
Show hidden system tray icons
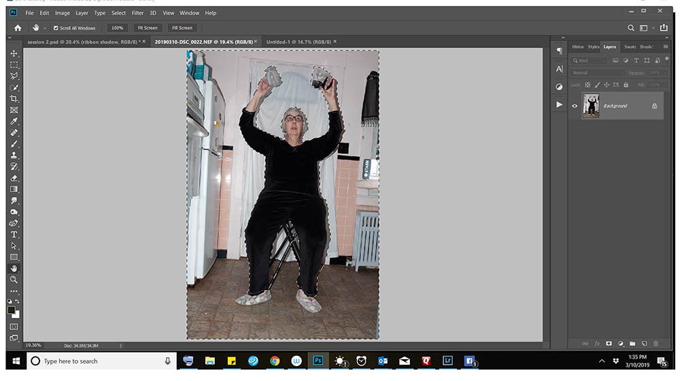coord(602,361)
